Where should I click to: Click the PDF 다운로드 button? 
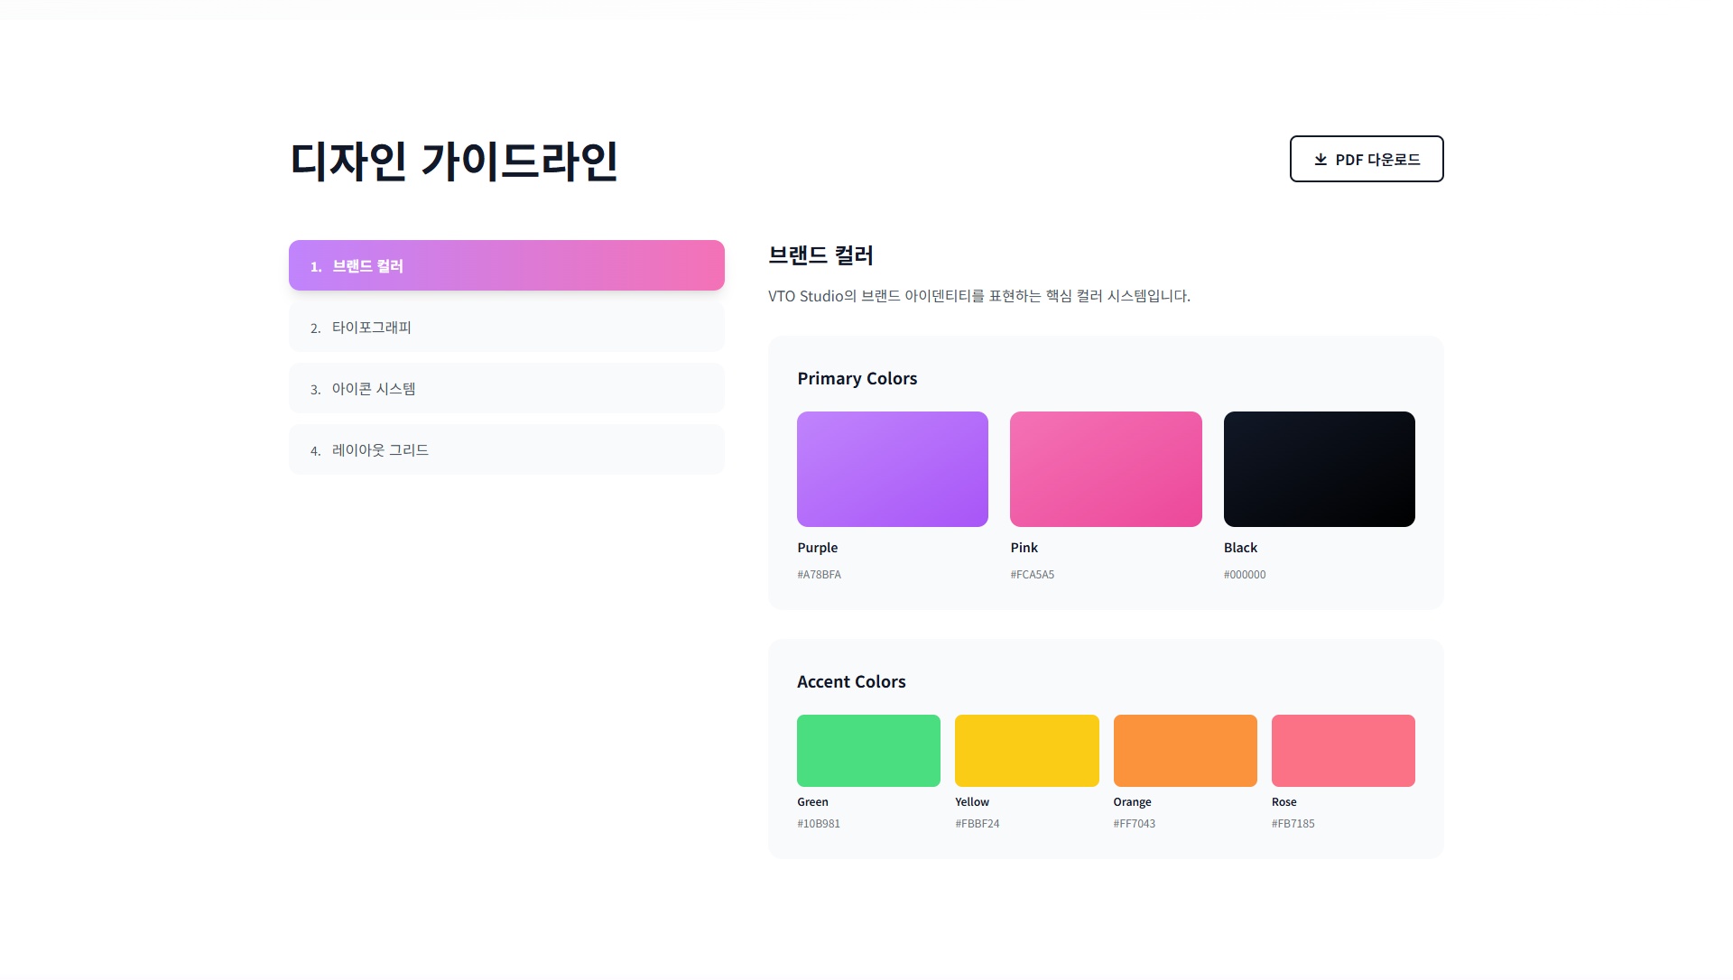(1367, 159)
